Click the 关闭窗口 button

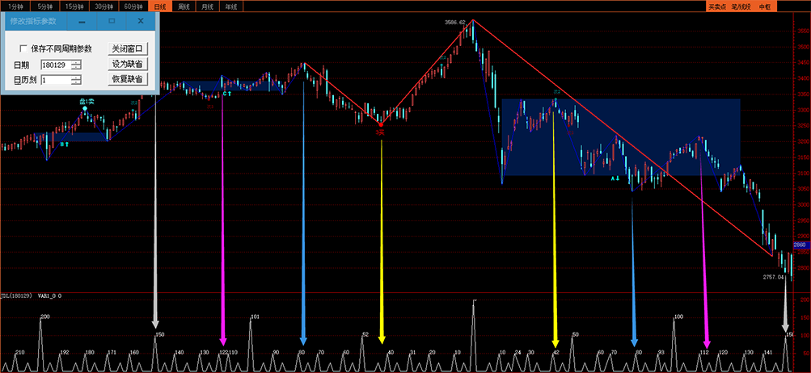point(127,48)
